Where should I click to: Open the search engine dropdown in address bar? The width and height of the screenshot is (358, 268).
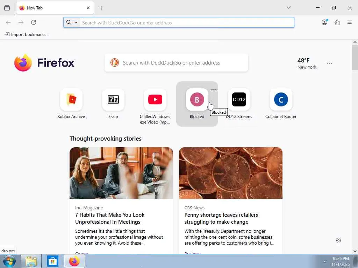[72, 22]
